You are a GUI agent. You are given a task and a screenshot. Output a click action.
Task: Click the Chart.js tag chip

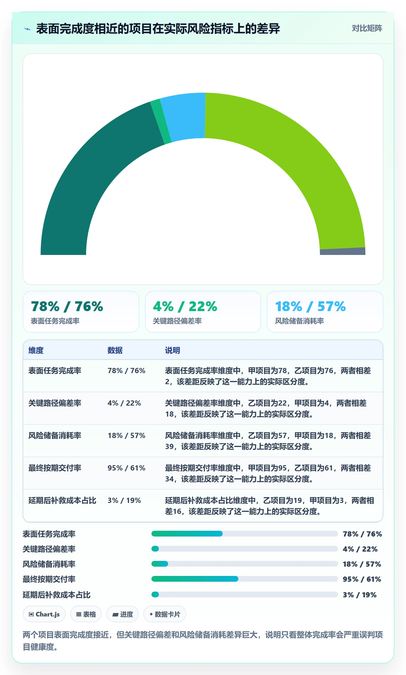(44, 614)
